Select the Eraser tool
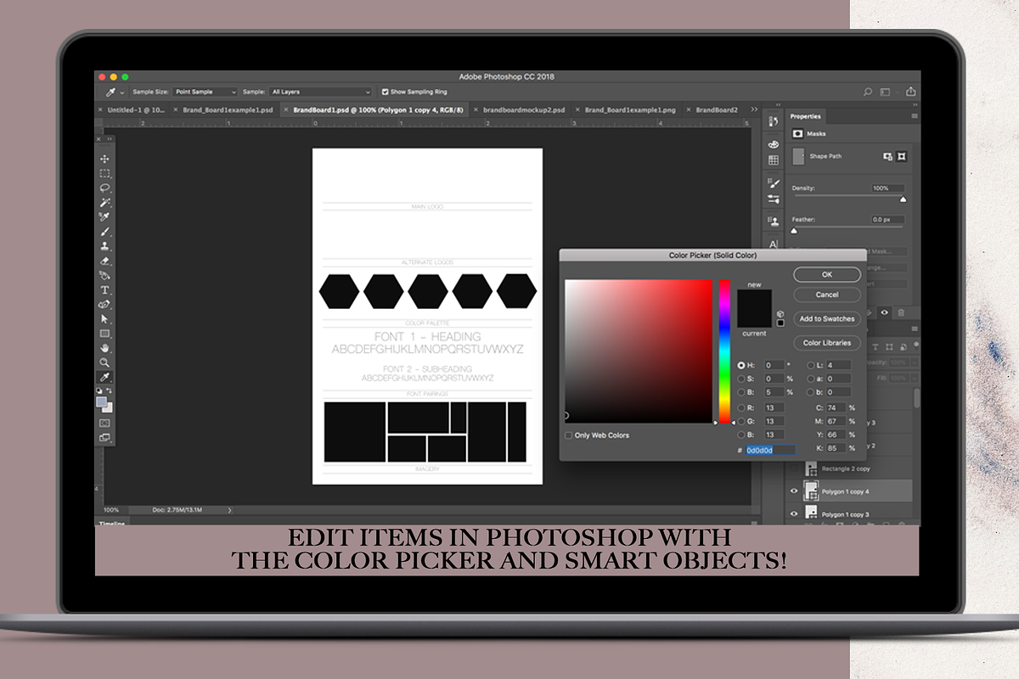Viewport: 1019px width, 679px height. tap(105, 261)
